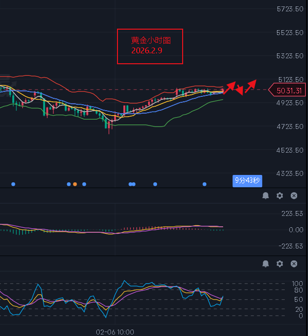Screen dimensions: 308x336
Task: Click the orange event dot on timeline
Action: [75, 184]
